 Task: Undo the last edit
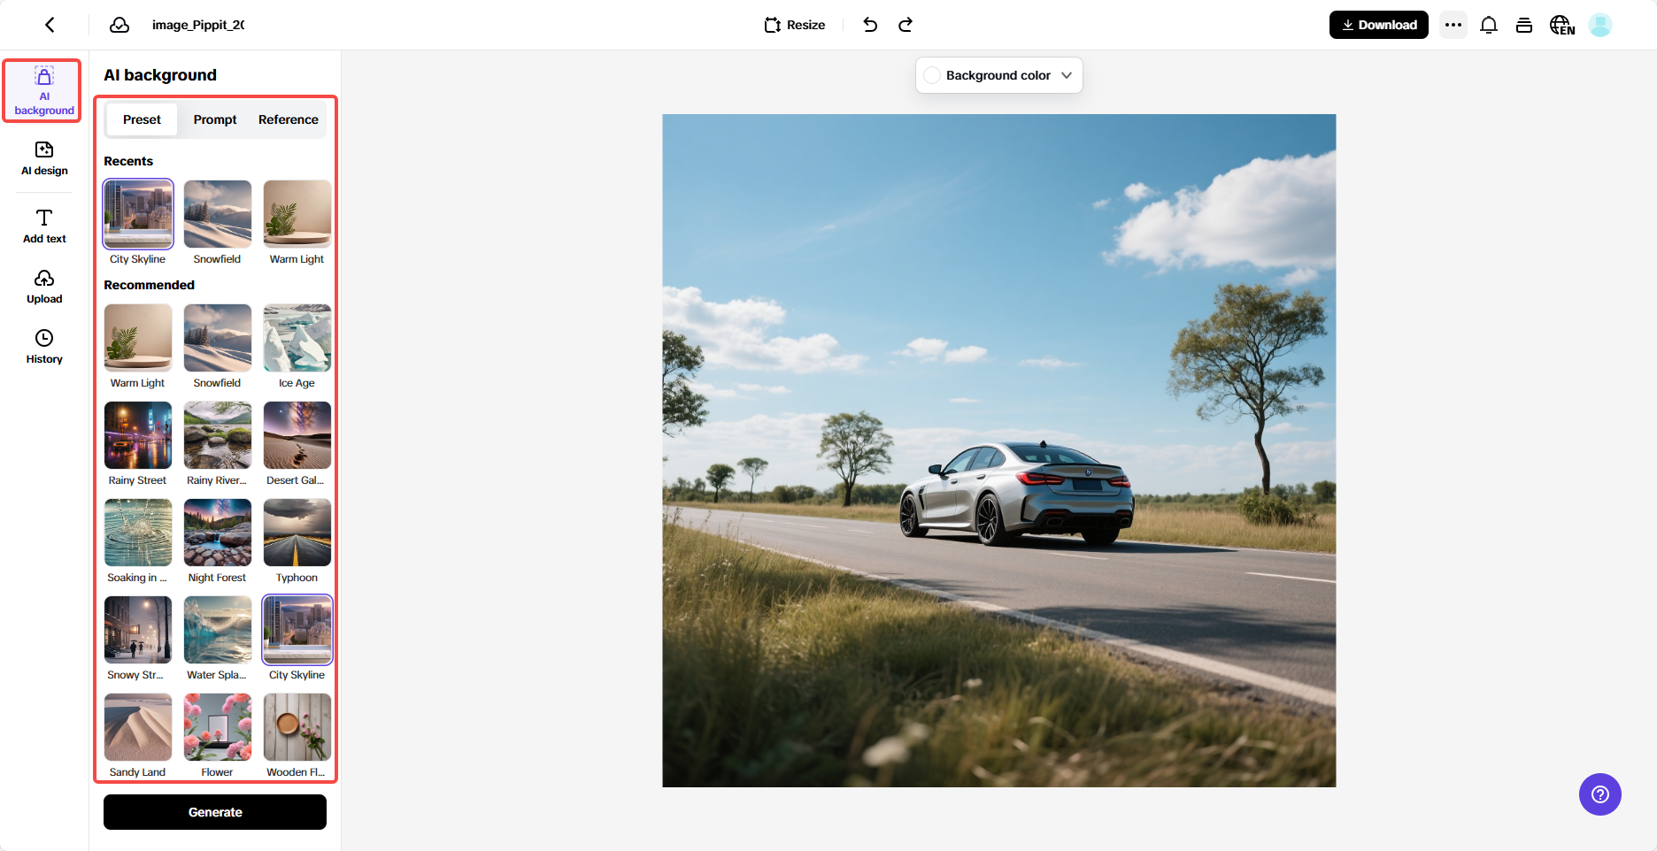click(x=870, y=25)
